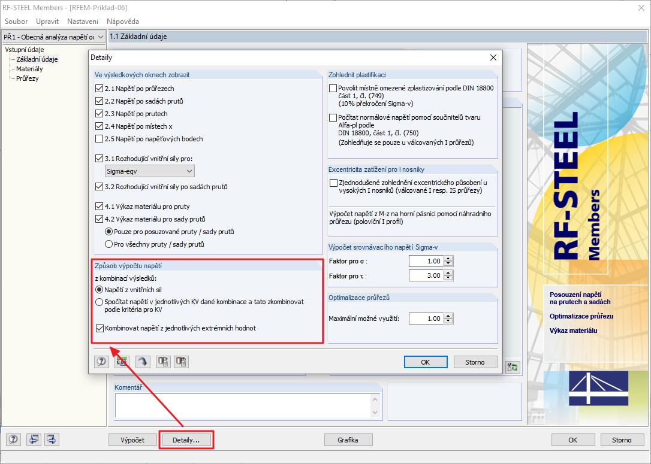Close the Detaily dialog
The width and height of the screenshot is (651, 464).
pyautogui.click(x=493, y=57)
